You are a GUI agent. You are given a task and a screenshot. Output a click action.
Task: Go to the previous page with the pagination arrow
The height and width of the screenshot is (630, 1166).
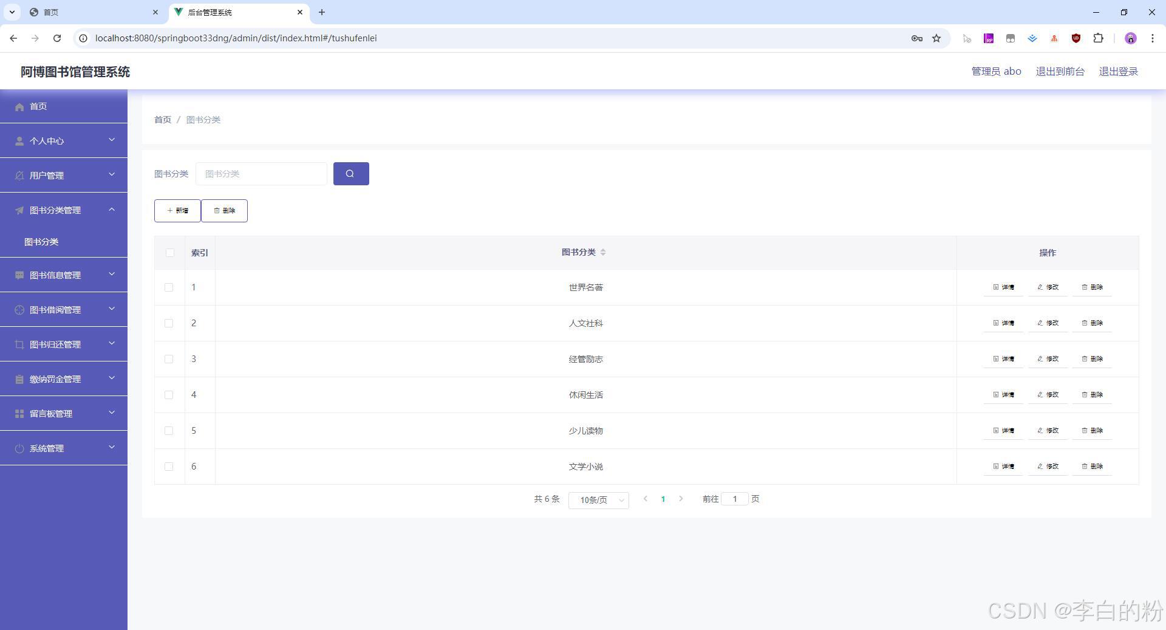point(646,499)
